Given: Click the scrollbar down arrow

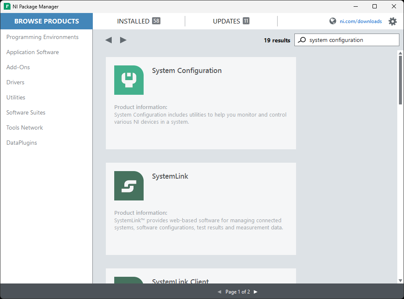Looking at the screenshot, I should 400,281.
